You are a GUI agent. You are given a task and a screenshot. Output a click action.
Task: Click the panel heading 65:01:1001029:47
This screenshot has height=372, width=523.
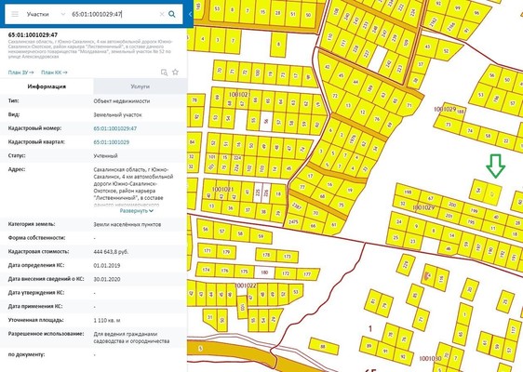click(x=33, y=34)
